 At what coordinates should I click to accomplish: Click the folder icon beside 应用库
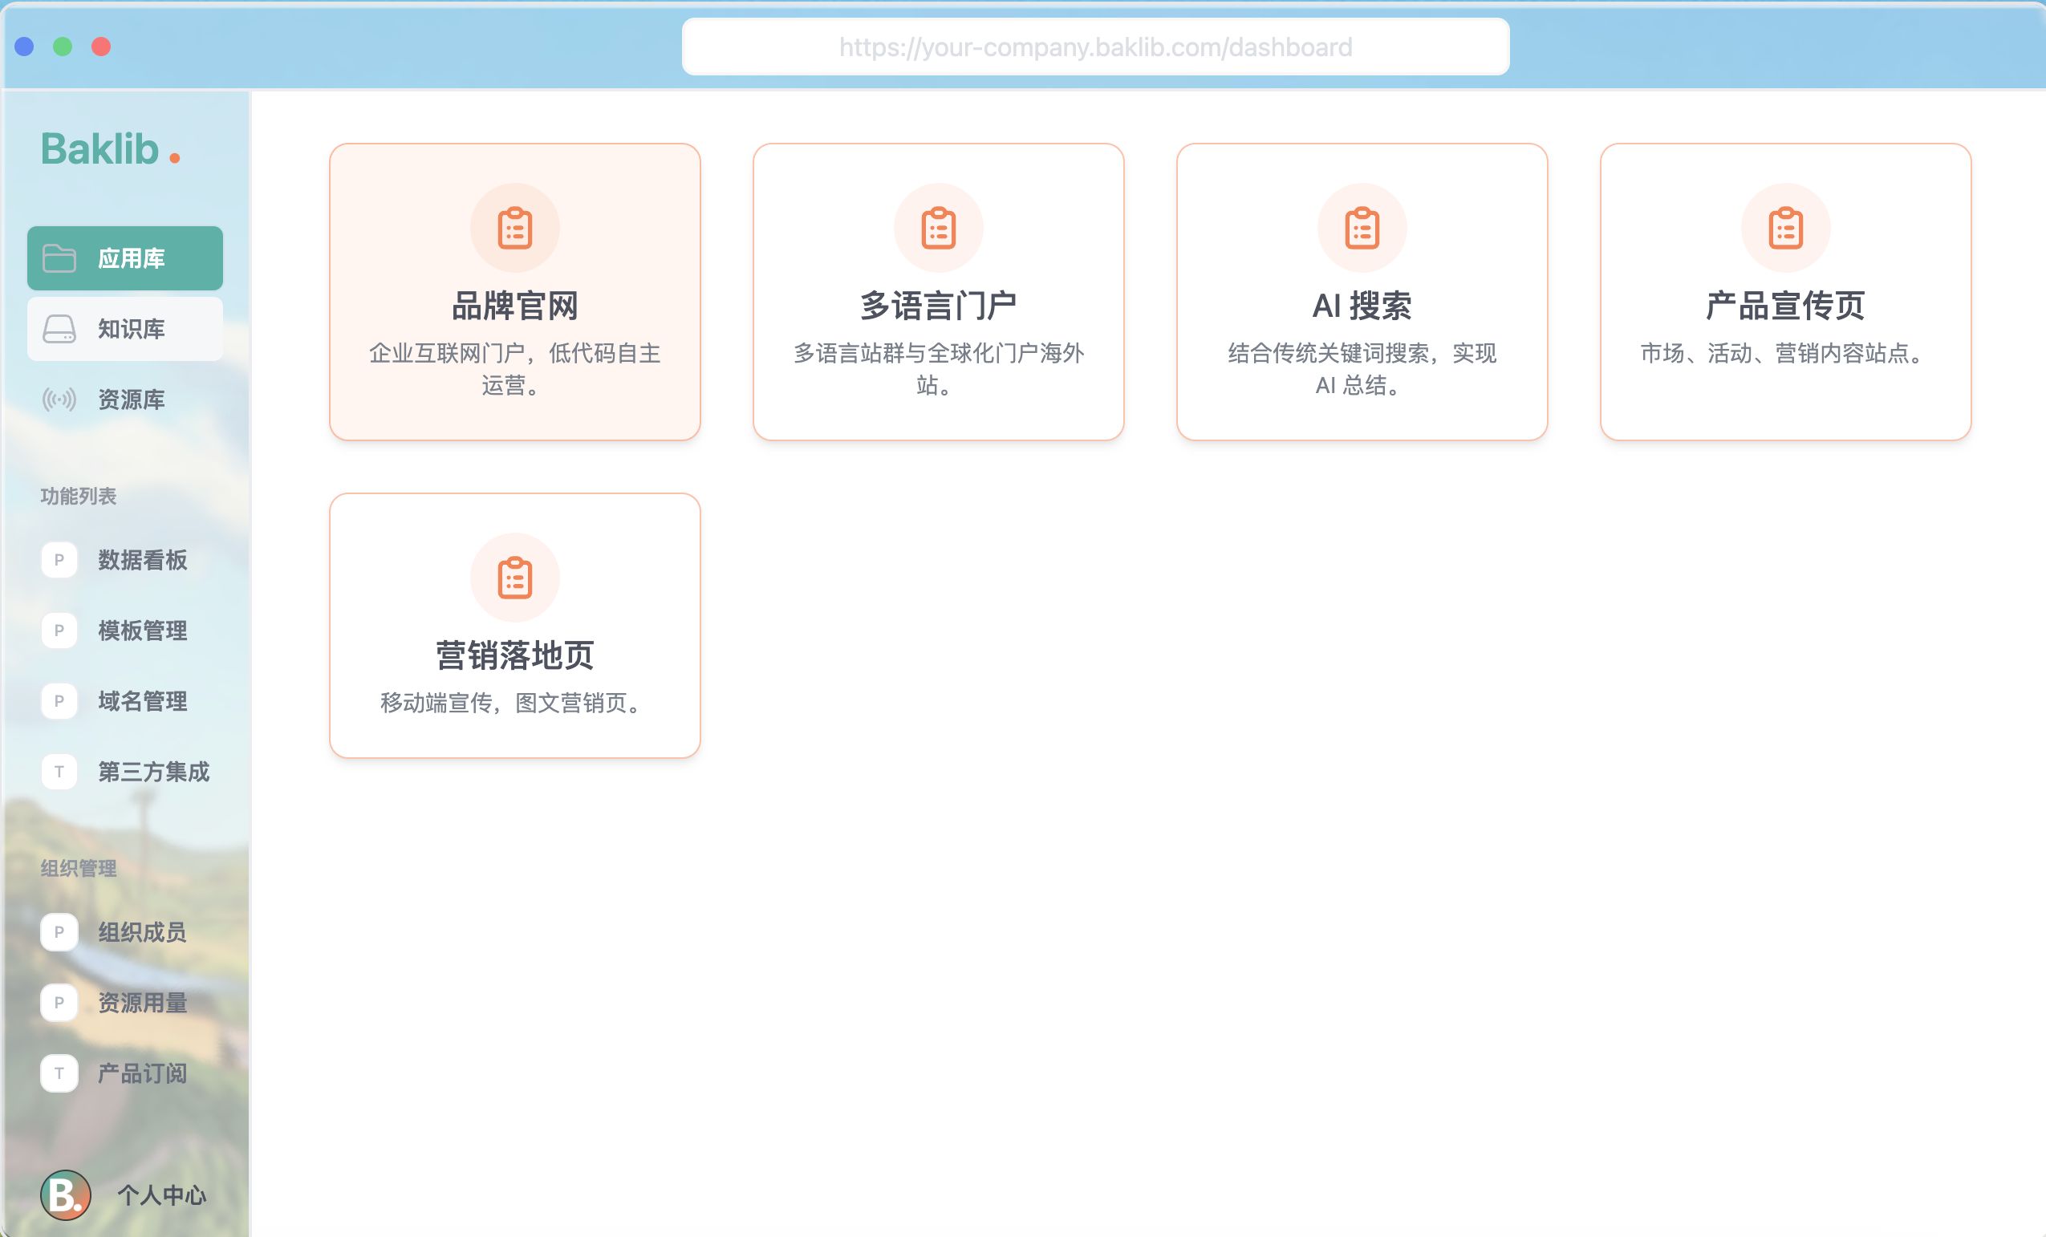click(59, 258)
